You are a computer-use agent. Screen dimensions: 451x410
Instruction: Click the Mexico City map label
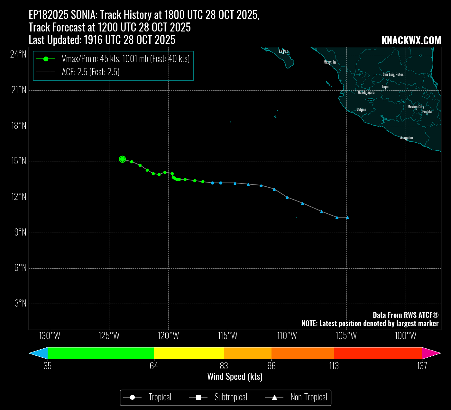(416, 107)
